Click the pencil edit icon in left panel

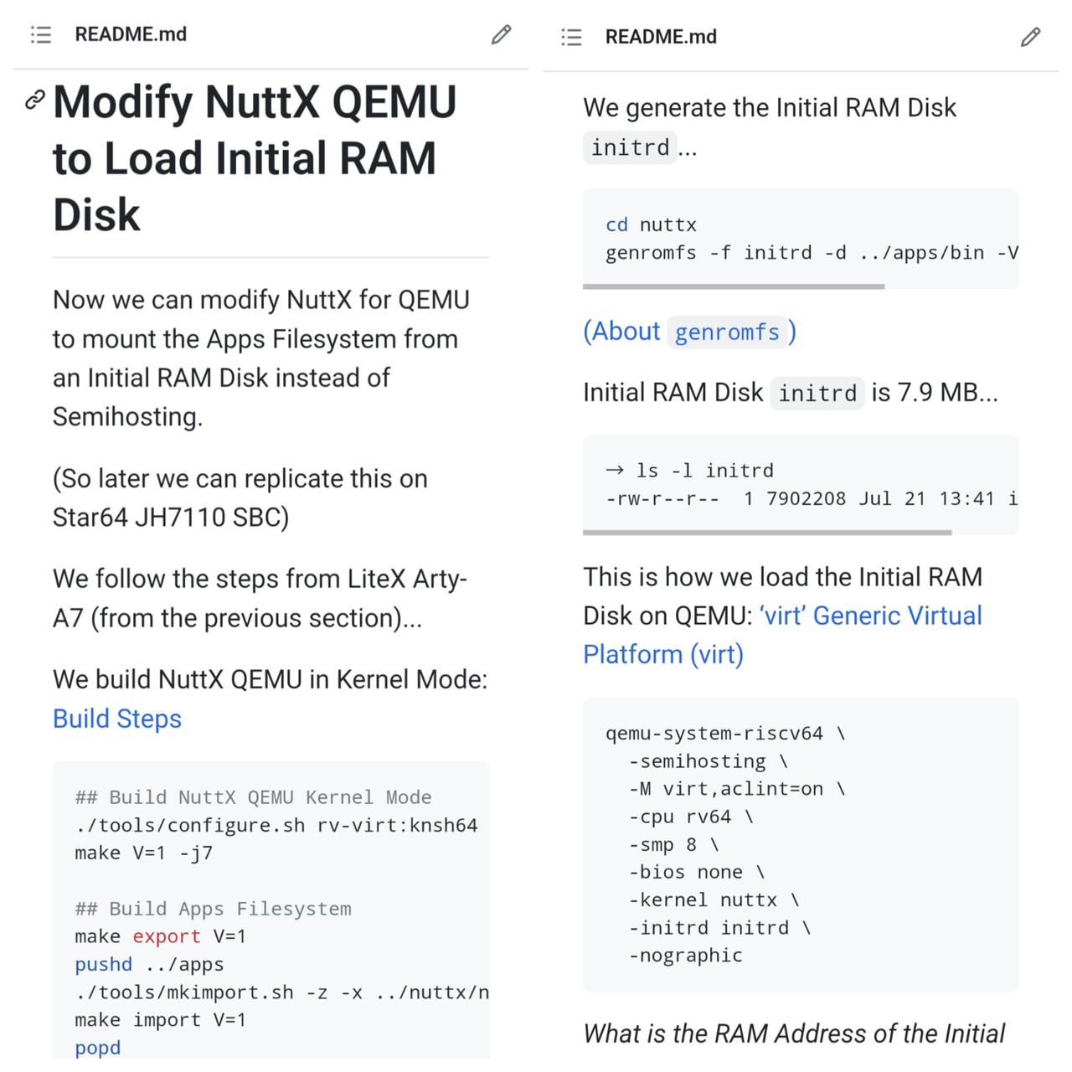pos(501,34)
